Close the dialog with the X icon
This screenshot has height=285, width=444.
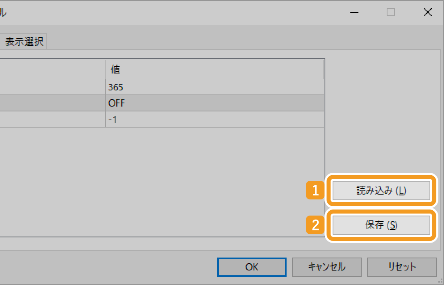tap(427, 13)
